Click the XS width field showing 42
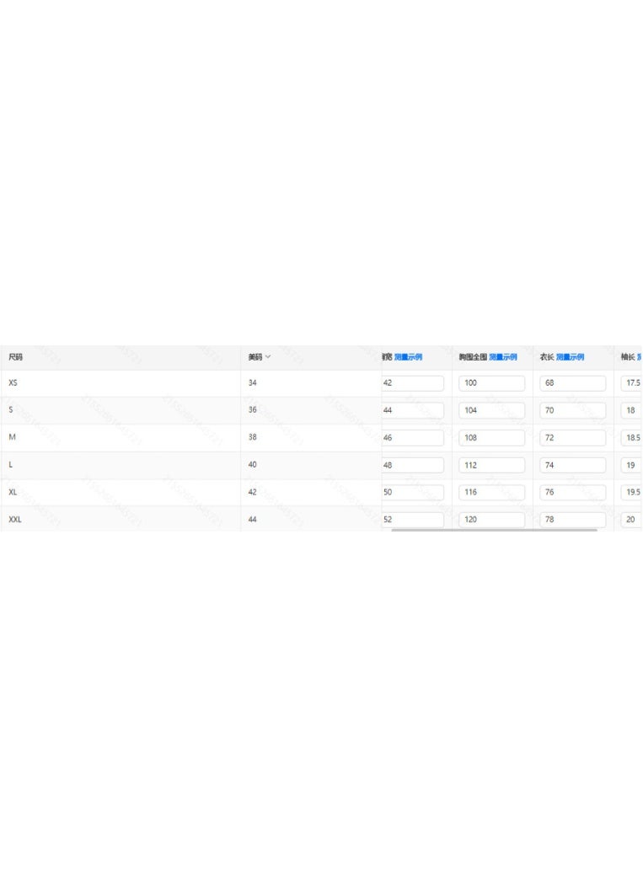 tap(413, 383)
